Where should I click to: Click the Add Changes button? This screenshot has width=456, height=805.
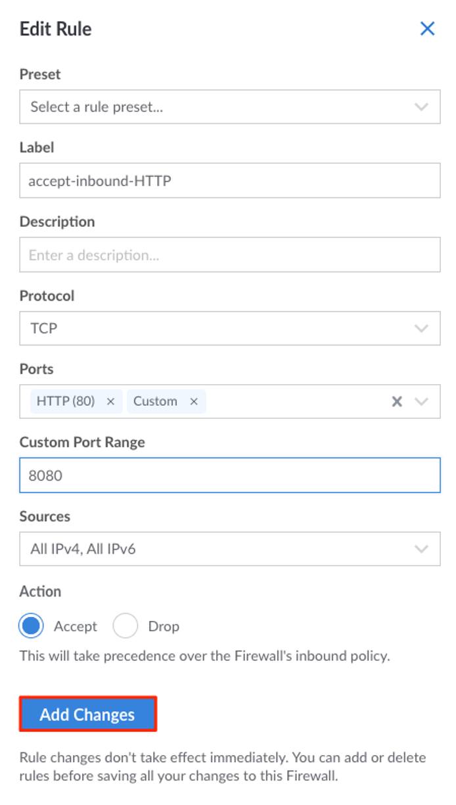[x=89, y=715]
